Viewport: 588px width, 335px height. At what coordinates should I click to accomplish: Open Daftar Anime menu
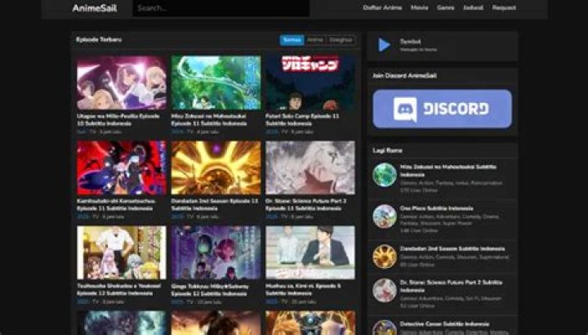[382, 7]
